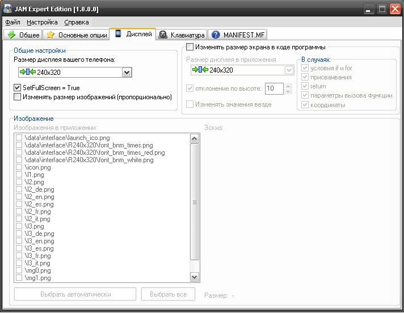The width and height of the screenshot is (404, 313).
Task: Select the \l3_it.png list entry
Action: [37, 263]
